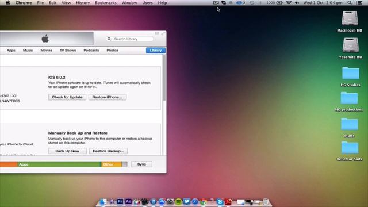Open Spotify from the dock
The image size is (368, 207).
pos(178,202)
